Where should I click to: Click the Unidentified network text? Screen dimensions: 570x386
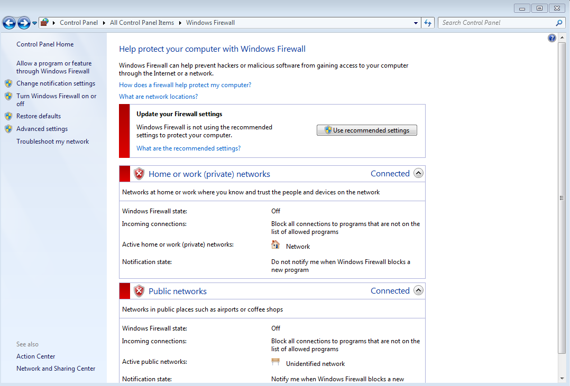[x=316, y=364]
